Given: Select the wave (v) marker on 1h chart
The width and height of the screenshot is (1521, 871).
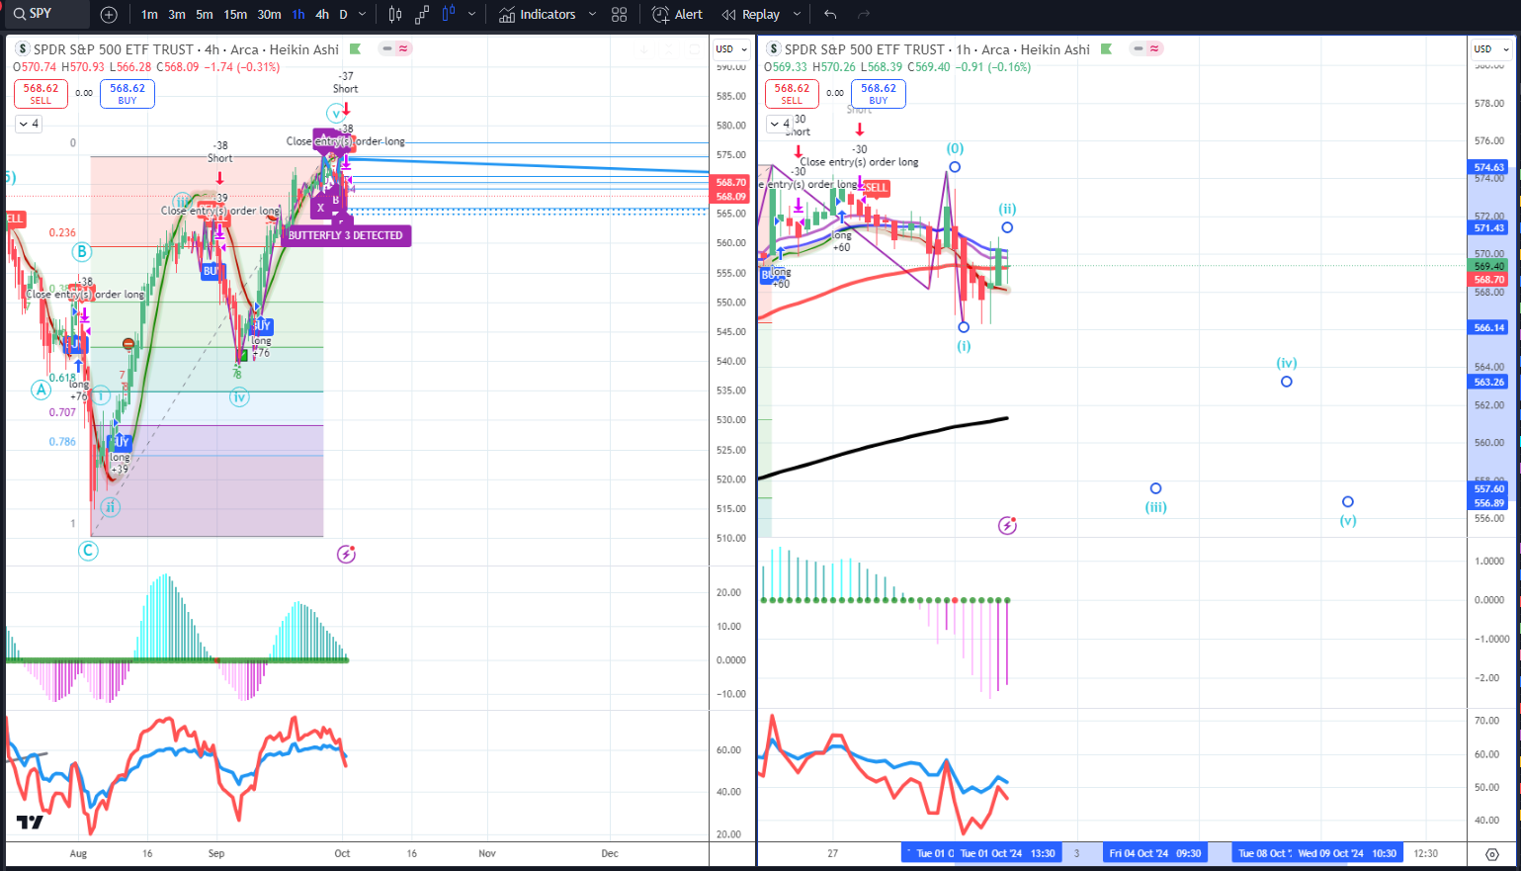Looking at the screenshot, I should pos(1348,502).
